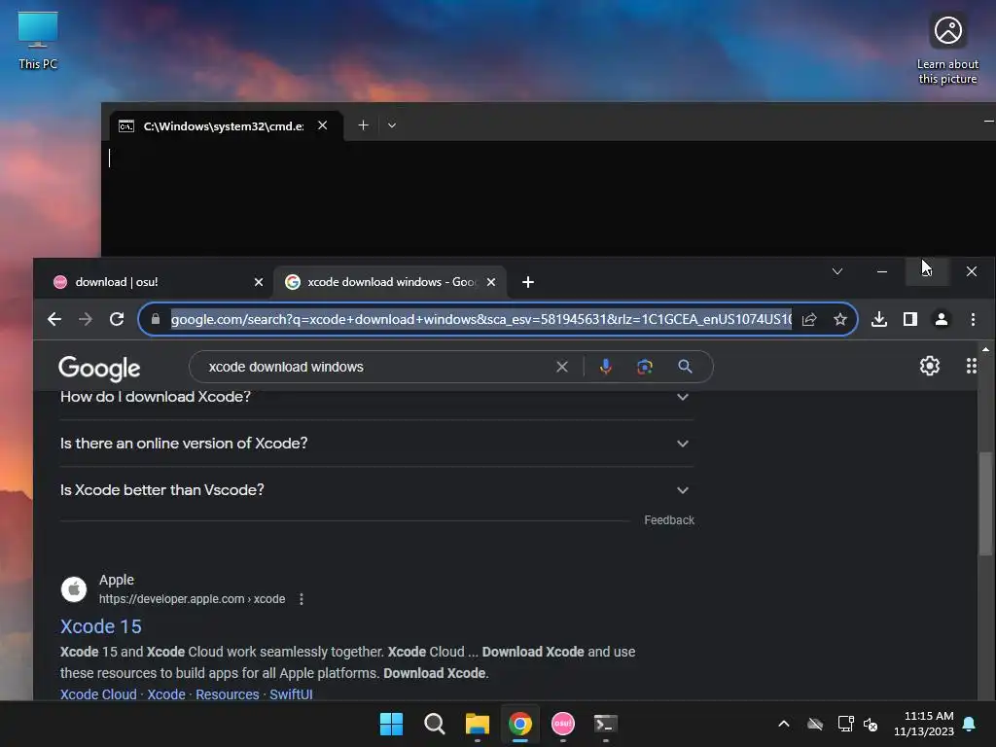Open Windows taskbar search

pos(435,724)
